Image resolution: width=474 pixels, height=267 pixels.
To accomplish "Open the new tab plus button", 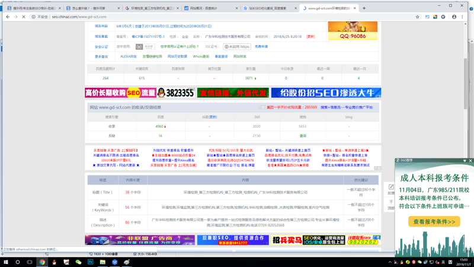I will point(364,8).
